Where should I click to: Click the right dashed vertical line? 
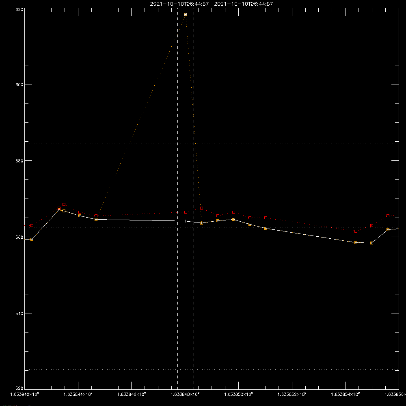click(x=194, y=198)
